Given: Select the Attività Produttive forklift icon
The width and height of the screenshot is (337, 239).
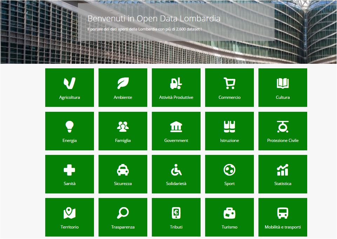Looking at the screenshot, I should coord(176,83).
